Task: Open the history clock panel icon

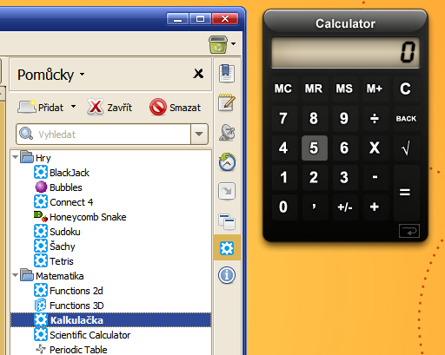Action: (x=227, y=162)
